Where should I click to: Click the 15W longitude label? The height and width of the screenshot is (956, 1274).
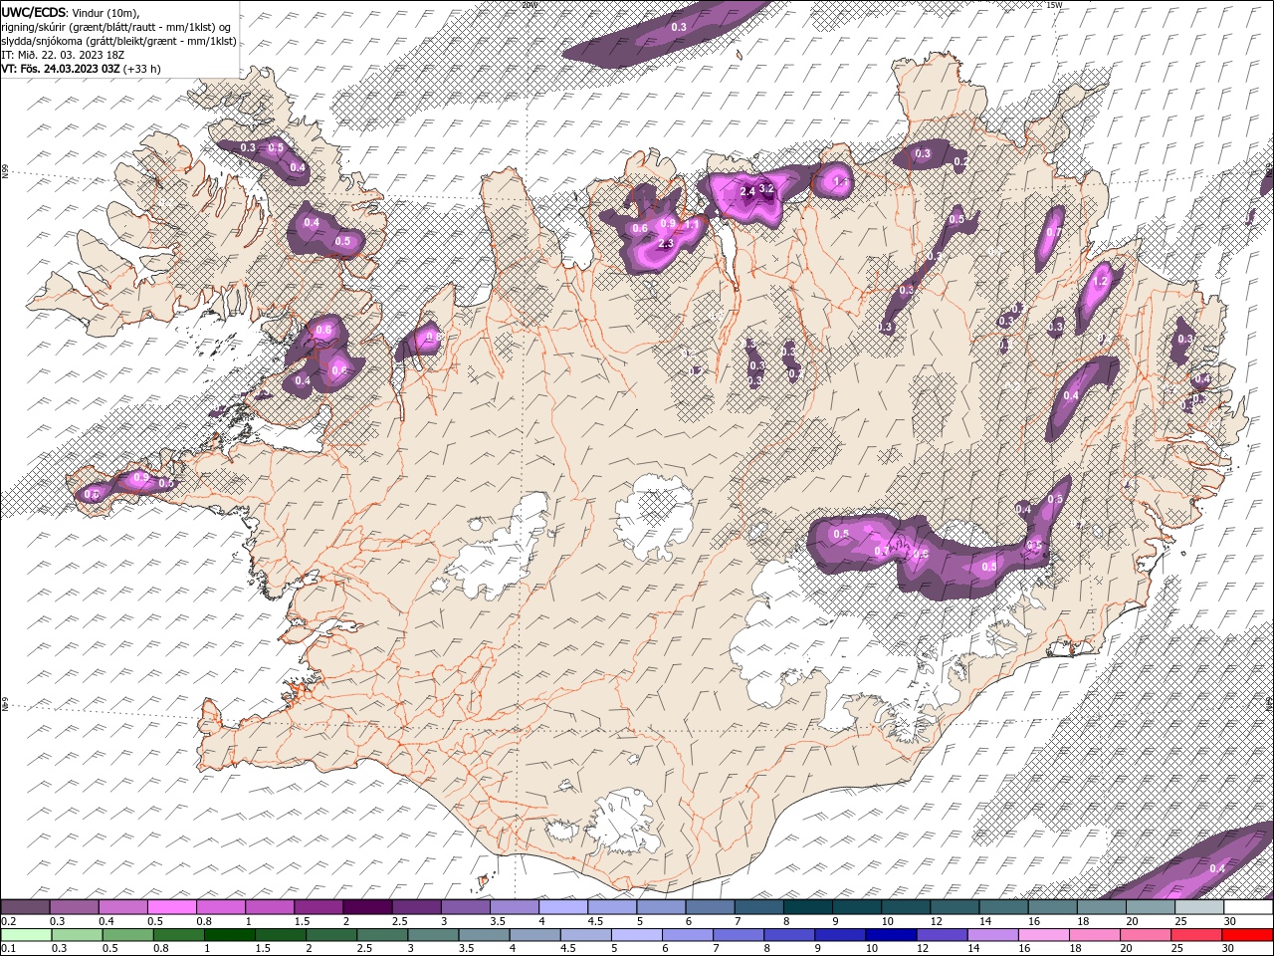pos(1054,5)
